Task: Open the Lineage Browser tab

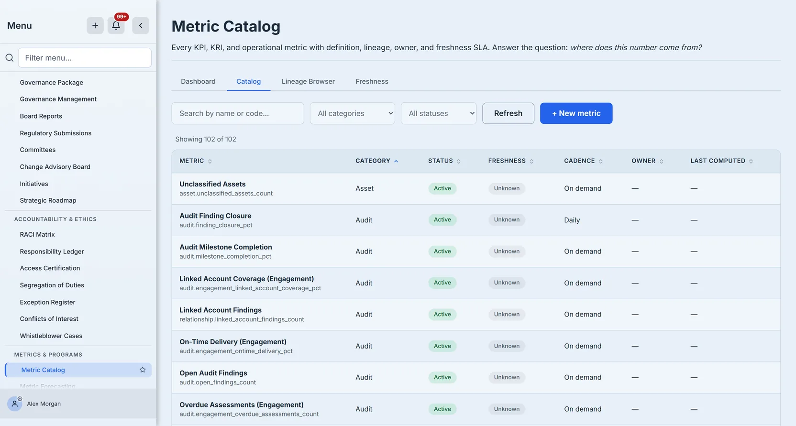Action: [308, 82]
